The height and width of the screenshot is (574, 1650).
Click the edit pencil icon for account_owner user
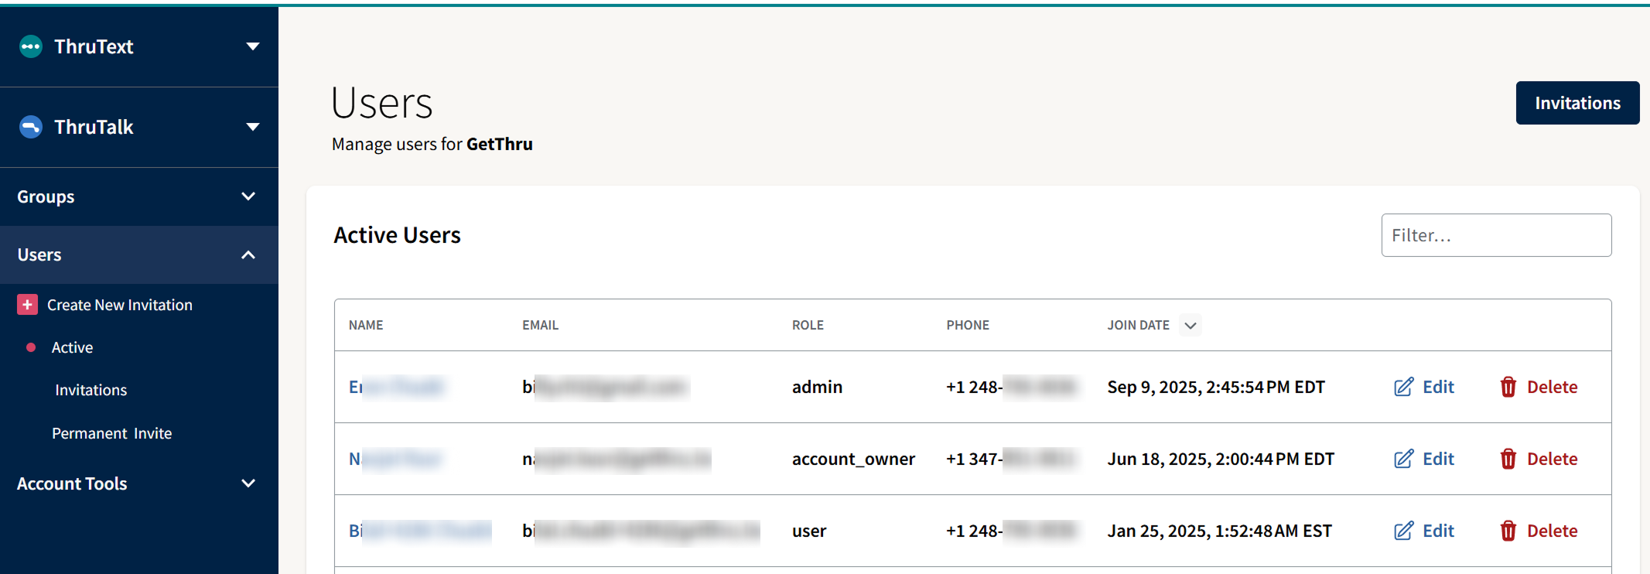click(x=1403, y=459)
